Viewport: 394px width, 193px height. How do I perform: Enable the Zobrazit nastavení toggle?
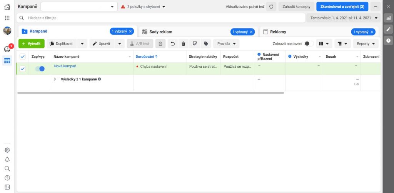(309, 44)
